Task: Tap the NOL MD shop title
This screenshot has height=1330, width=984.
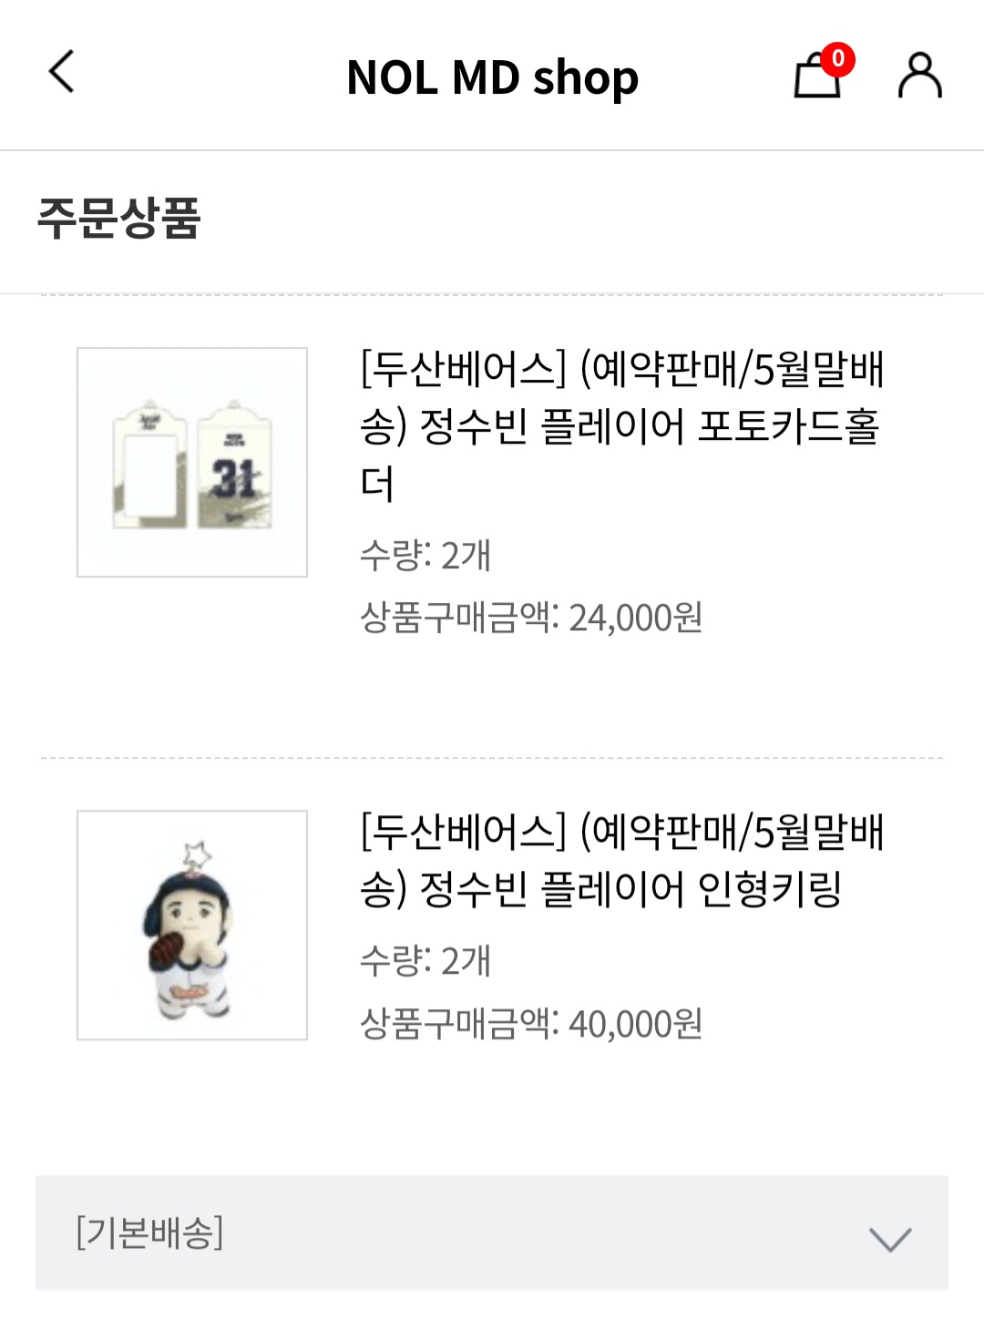Action: 493,77
